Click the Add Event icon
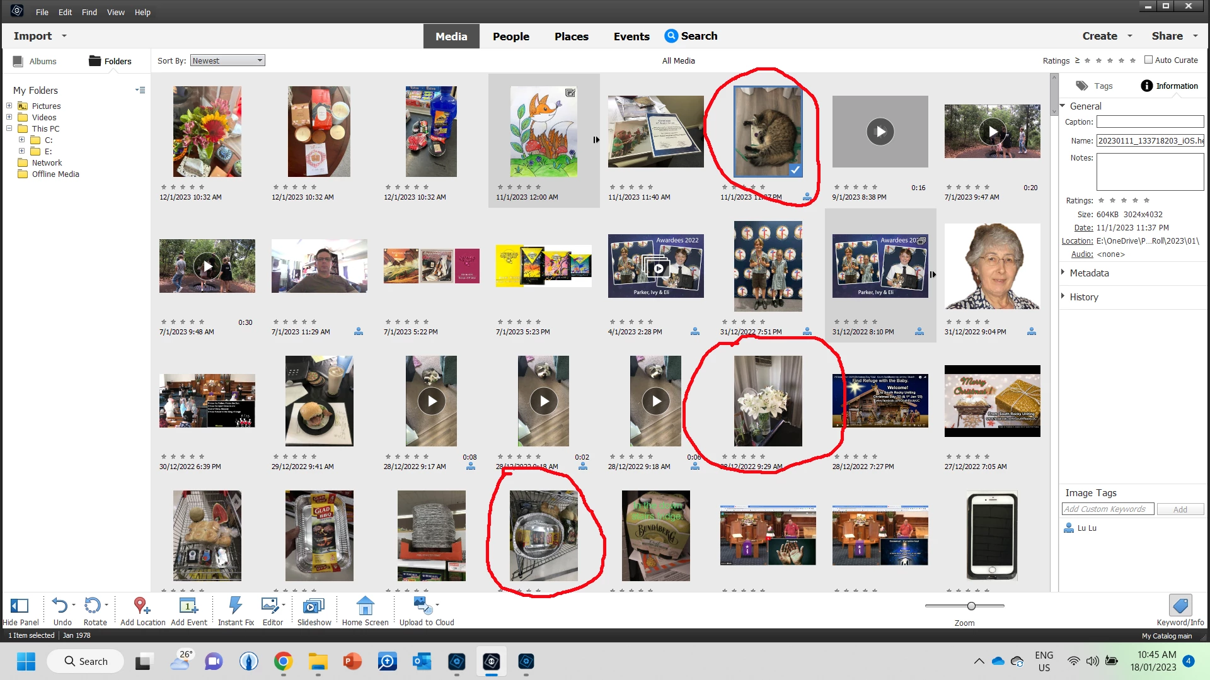1210x680 pixels. pos(188,606)
